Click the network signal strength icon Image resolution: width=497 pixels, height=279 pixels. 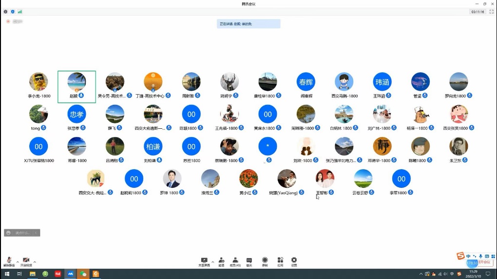tap(20, 11)
